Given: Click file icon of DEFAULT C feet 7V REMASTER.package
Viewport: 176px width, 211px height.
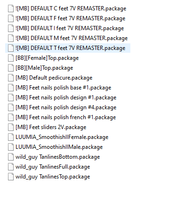Looking at the screenshot, I should 11,8.
